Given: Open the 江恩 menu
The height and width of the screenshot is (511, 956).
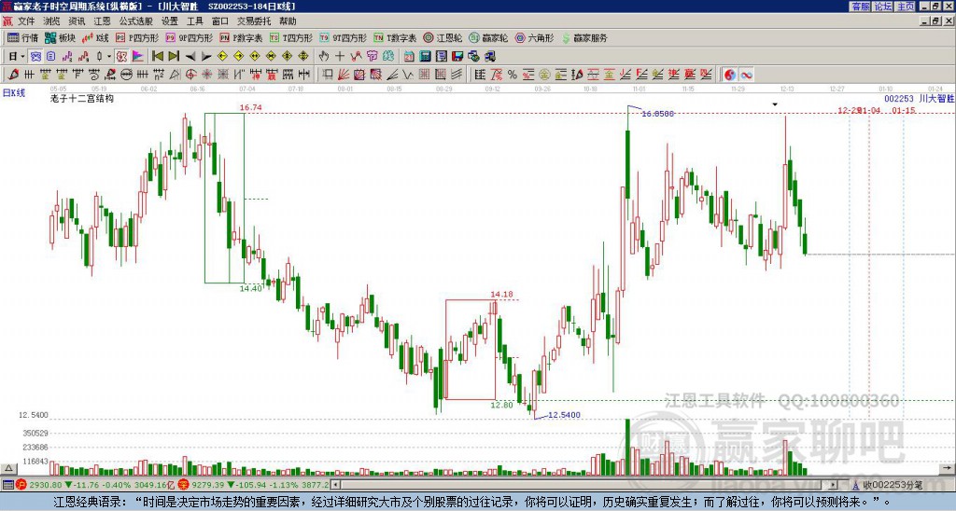Looking at the screenshot, I should (102, 21).
